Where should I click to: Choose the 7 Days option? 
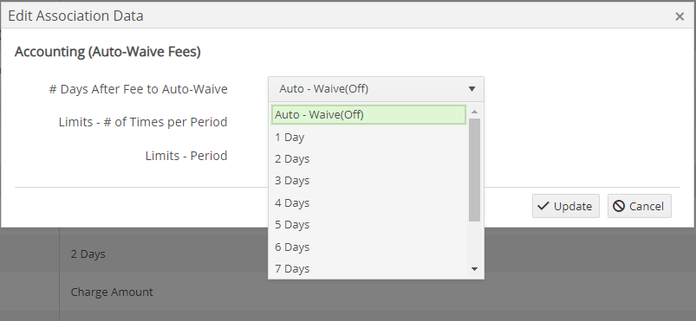[368, 268]
